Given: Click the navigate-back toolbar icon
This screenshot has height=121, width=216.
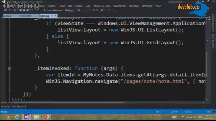Looking at the screenshot, I should click(x=5, y=10).
